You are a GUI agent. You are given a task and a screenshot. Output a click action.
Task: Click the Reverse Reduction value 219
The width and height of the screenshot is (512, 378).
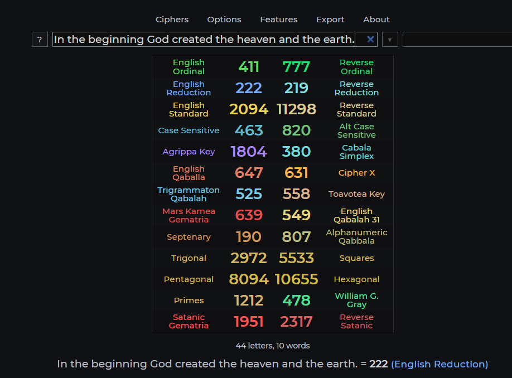(296, 88)
